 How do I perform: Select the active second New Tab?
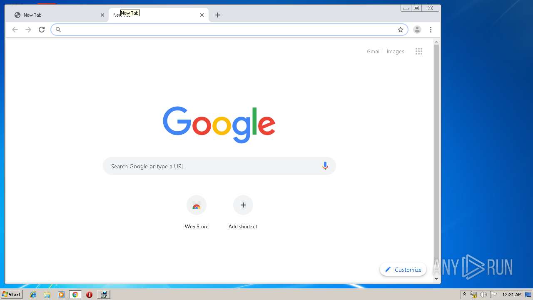(x=158, y=15)
